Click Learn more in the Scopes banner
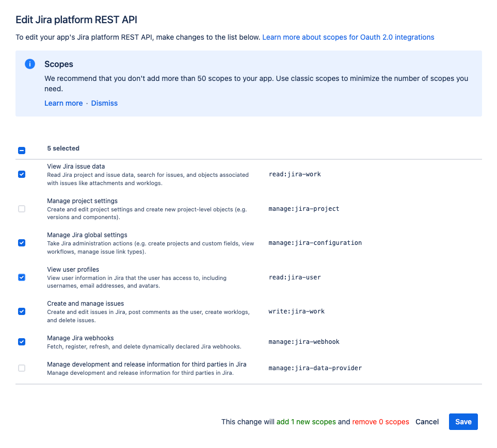This screenshot has width=497, height=448. point(63,103)
